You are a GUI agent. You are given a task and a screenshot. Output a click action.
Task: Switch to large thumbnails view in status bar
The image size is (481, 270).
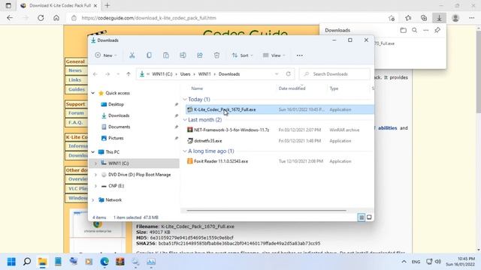[x=369, y=217]
